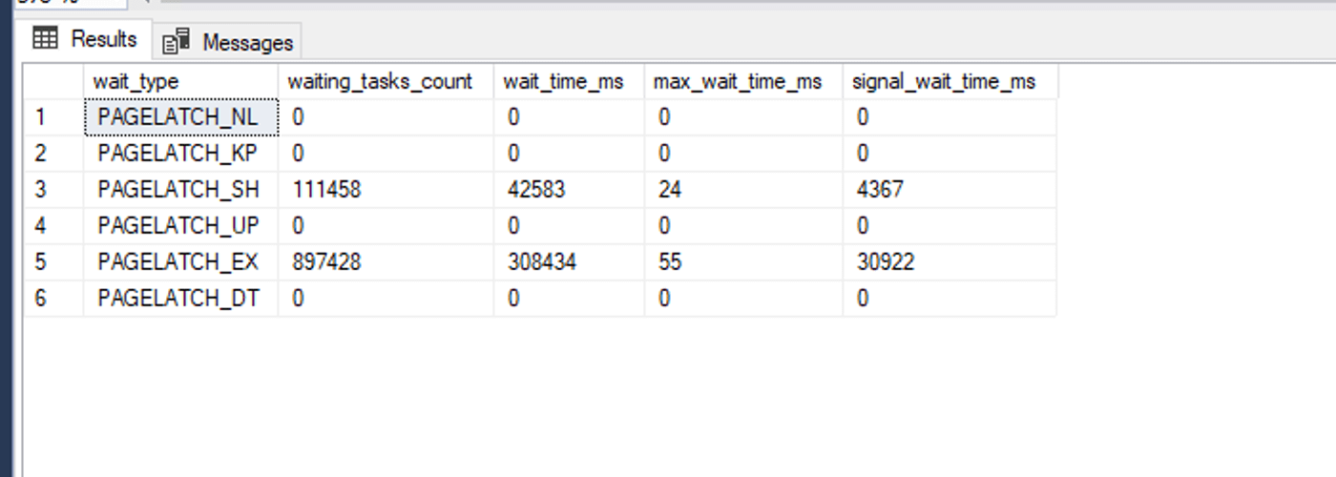The width and height of the screenshot is (1336, 477).
Task: Click the grid icon on Results tab
Action: click(x=45, y=38)
